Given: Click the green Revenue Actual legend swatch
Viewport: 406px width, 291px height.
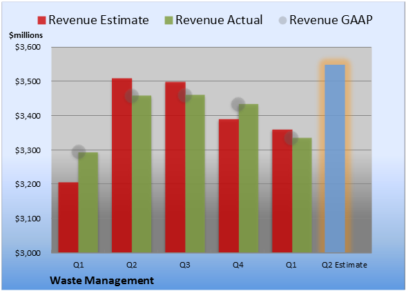Looking at the screenshot, I should [168, 20].
